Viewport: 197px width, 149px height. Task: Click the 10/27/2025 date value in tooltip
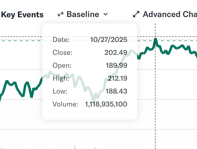tap(108, 40)
